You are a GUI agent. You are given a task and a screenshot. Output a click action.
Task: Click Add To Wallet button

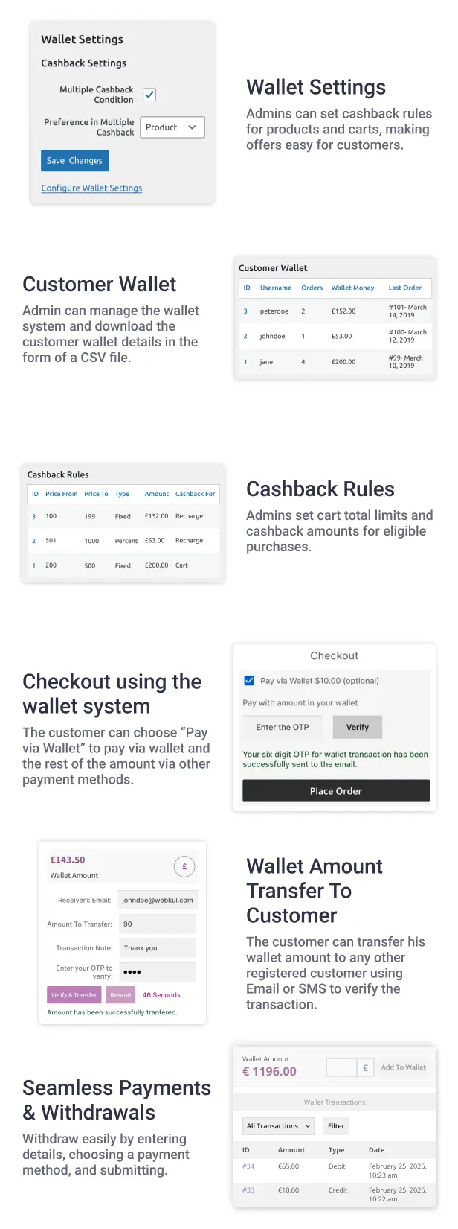[404, 1067]
